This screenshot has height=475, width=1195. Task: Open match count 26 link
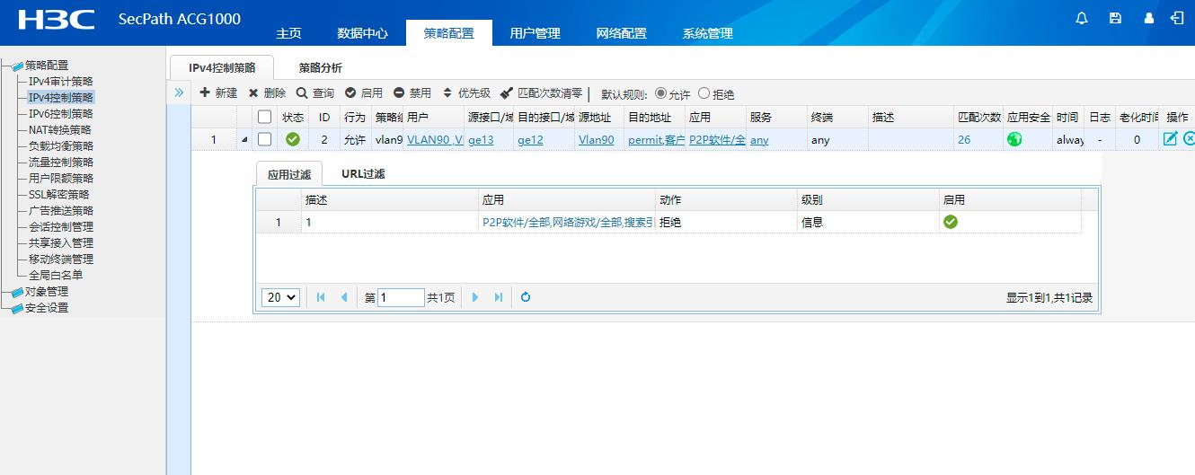click(x=964, y=139)
